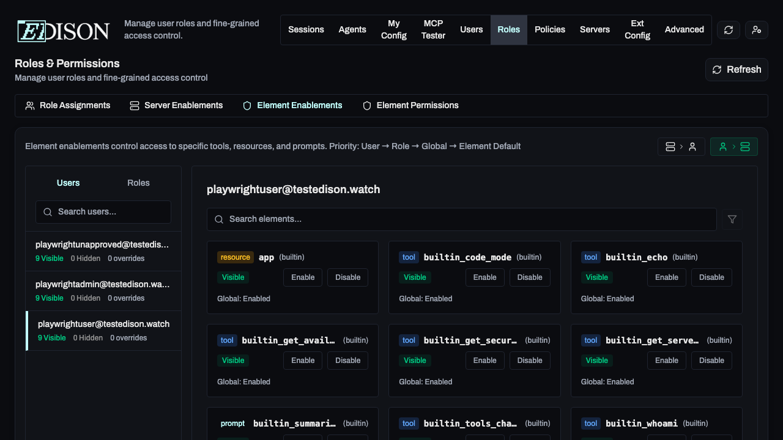Switch to the Roles list tab
783x440 pixels.
(x=138, y=183)
